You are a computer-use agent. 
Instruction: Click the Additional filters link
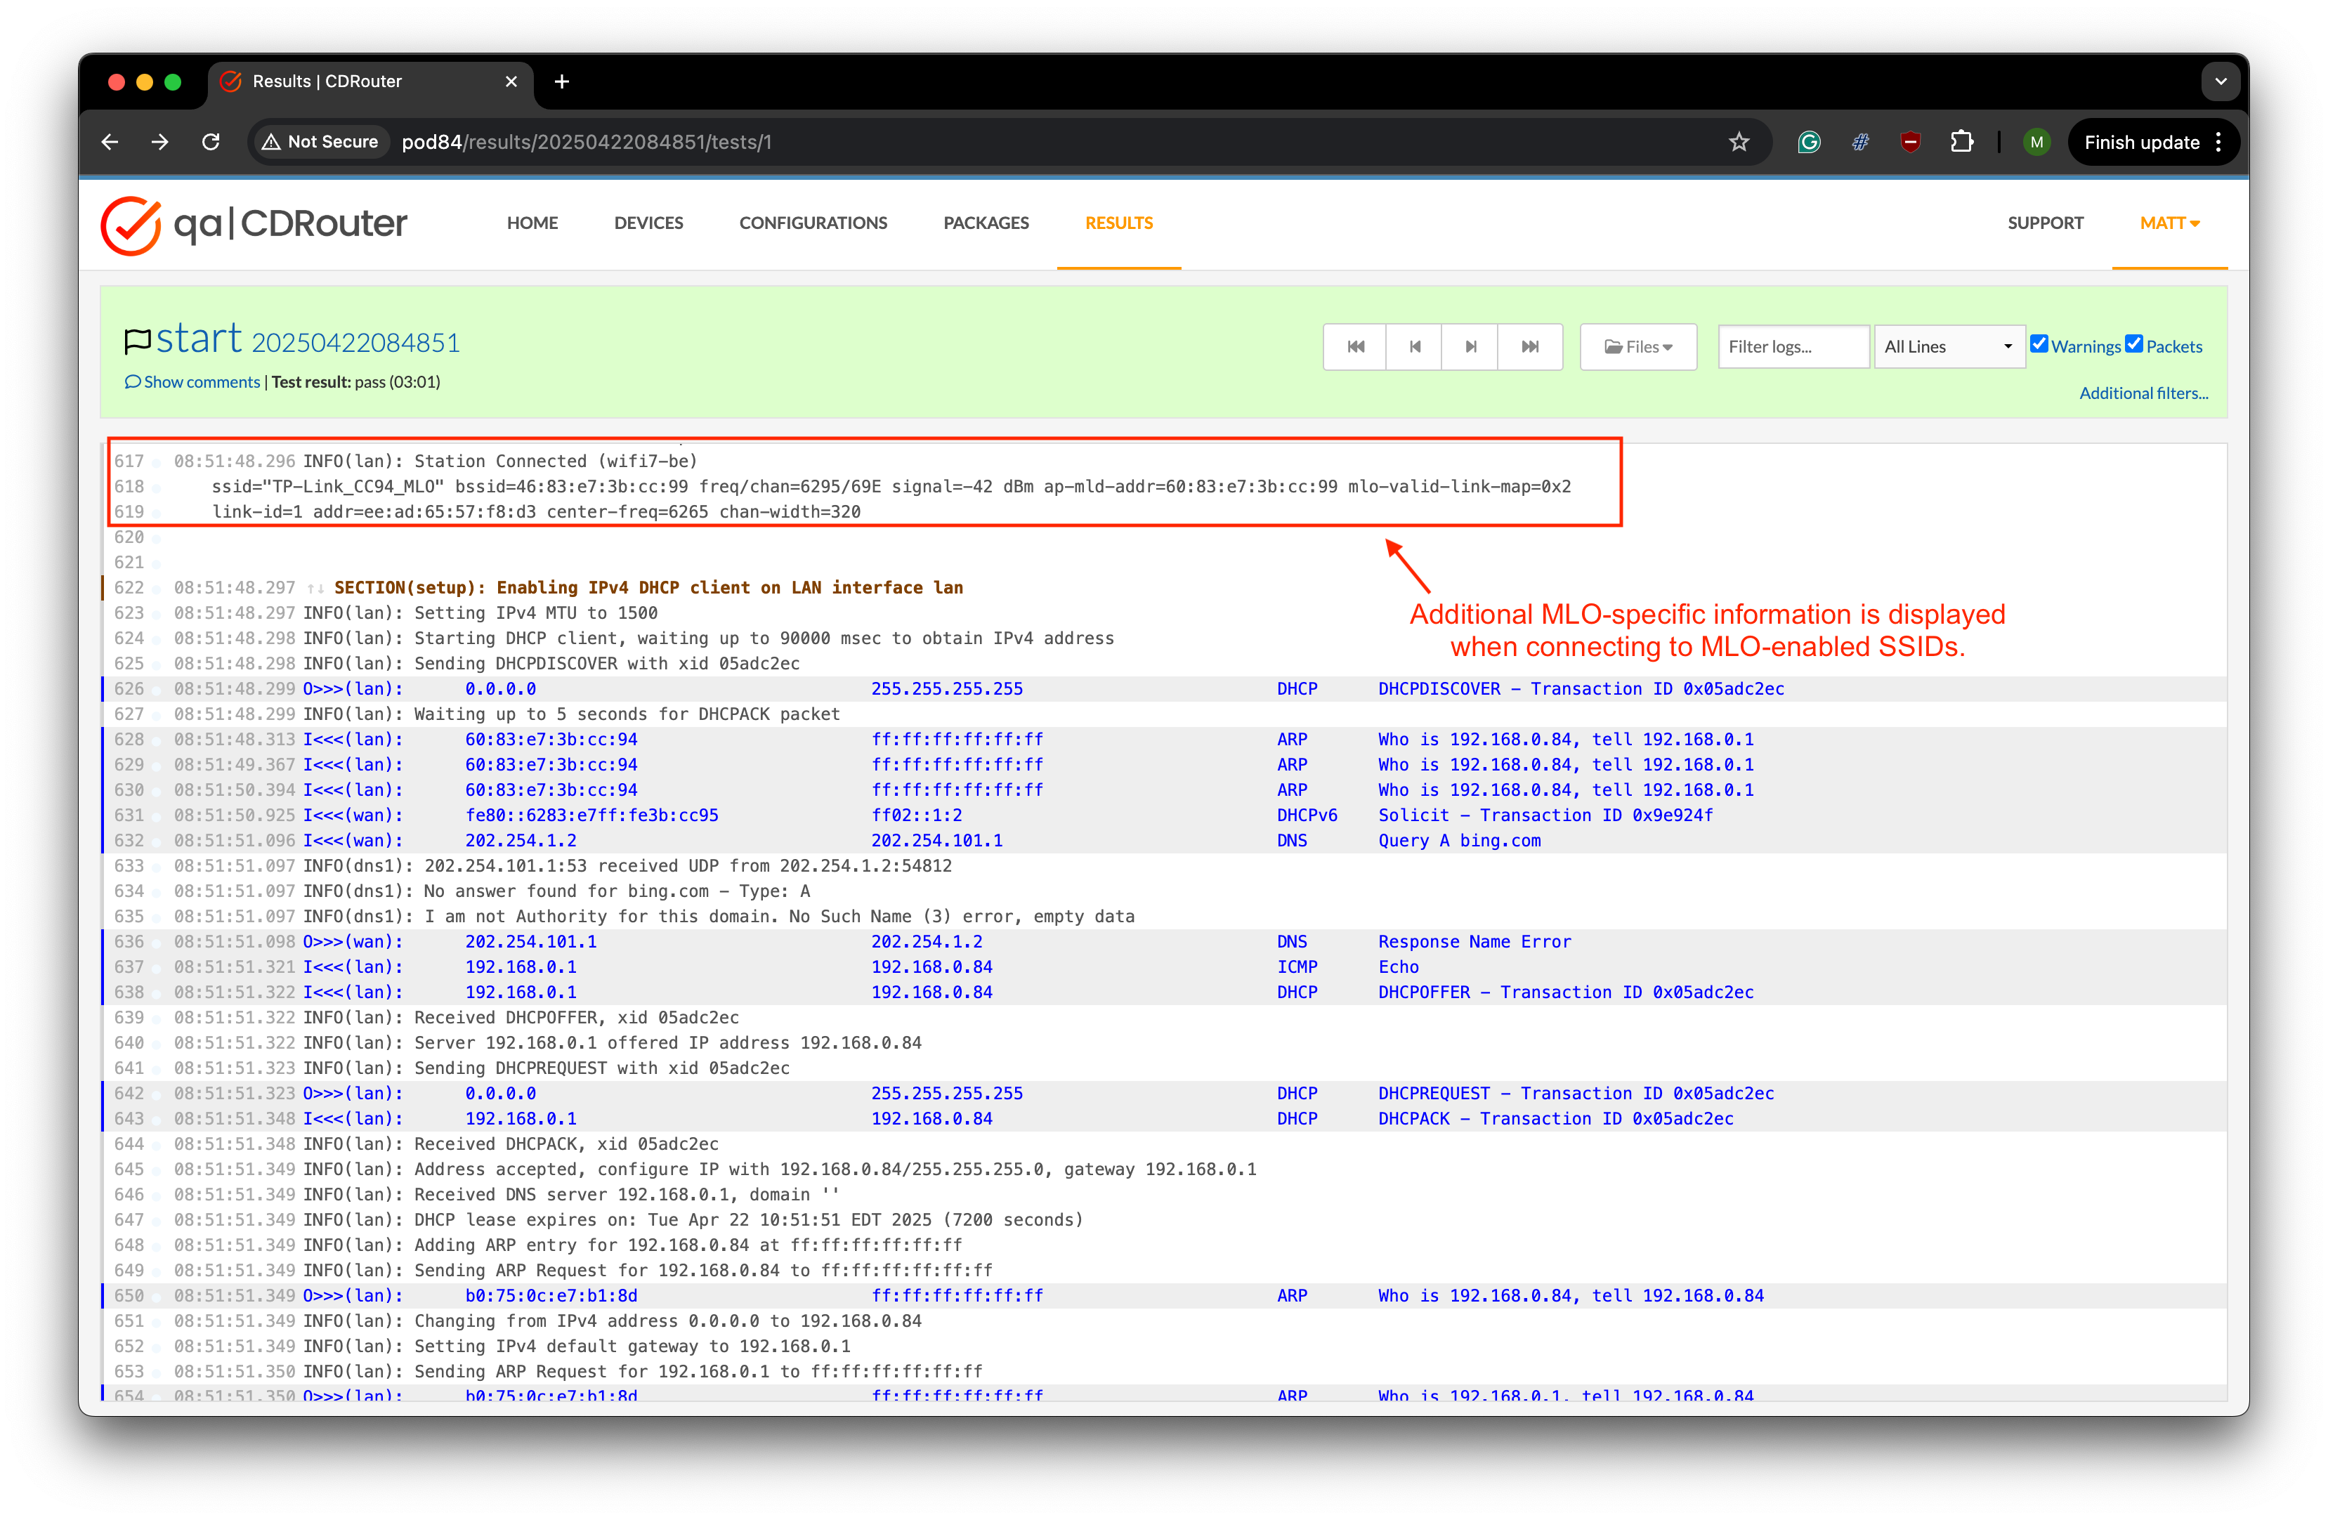2143,393
